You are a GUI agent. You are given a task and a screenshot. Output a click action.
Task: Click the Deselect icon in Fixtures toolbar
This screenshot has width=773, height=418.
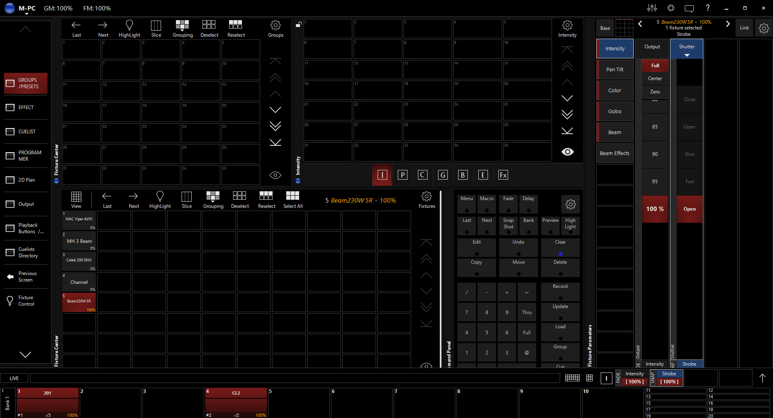point(240,196)
